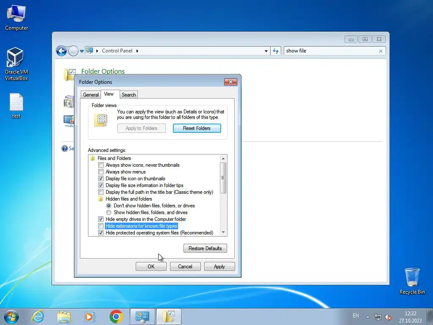
Task: Check Hide extensions for known file types
Action: tap(101, 226)
